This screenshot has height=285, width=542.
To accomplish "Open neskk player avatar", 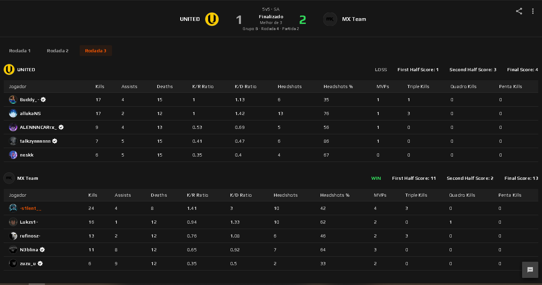I will click(13, 155).
